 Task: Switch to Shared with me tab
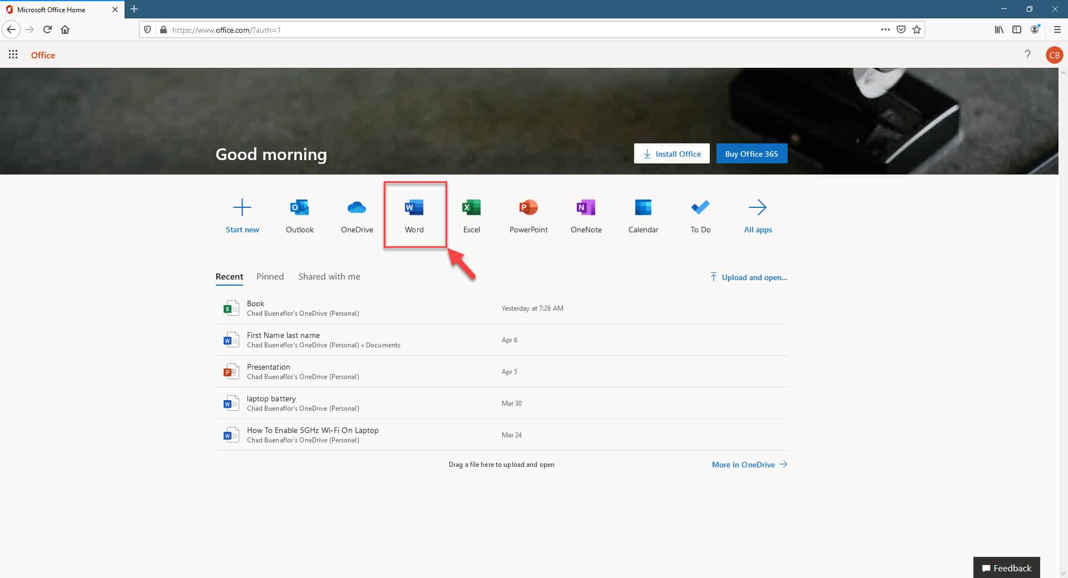329,277
